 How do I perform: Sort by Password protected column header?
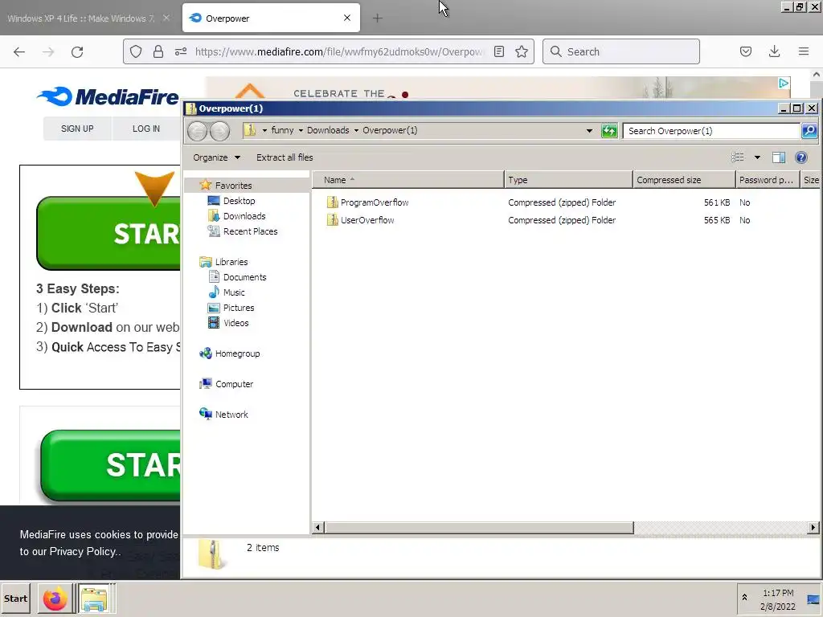coord(768,180)
